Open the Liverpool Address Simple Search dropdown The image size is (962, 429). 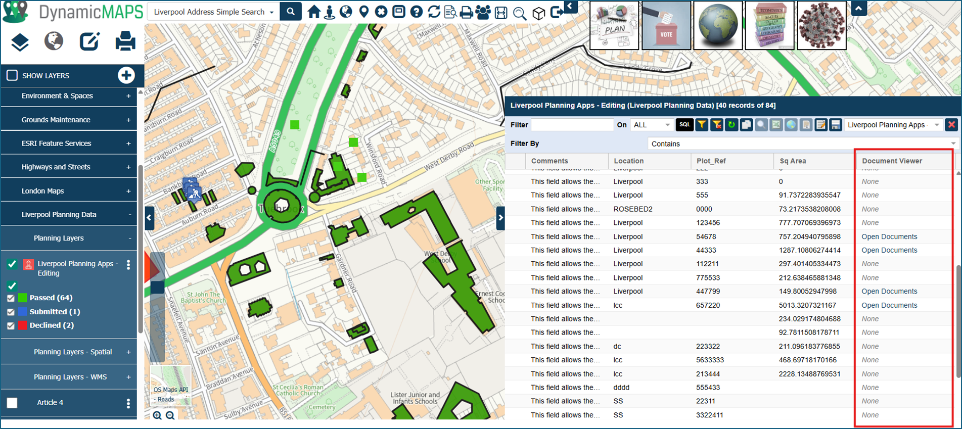[214, 12]
